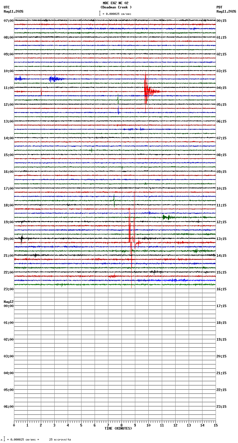Click the black spike at 20:00 UTC trace start

(x=22, y=239)
